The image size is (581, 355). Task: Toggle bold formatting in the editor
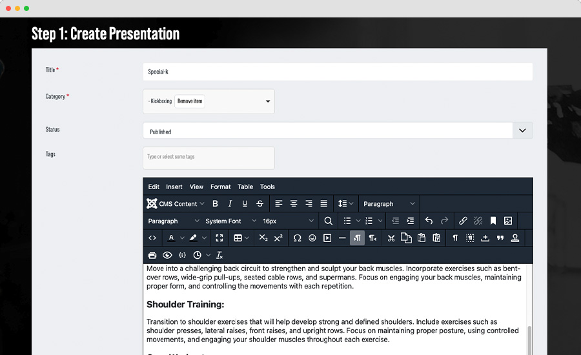coord(215,204)
